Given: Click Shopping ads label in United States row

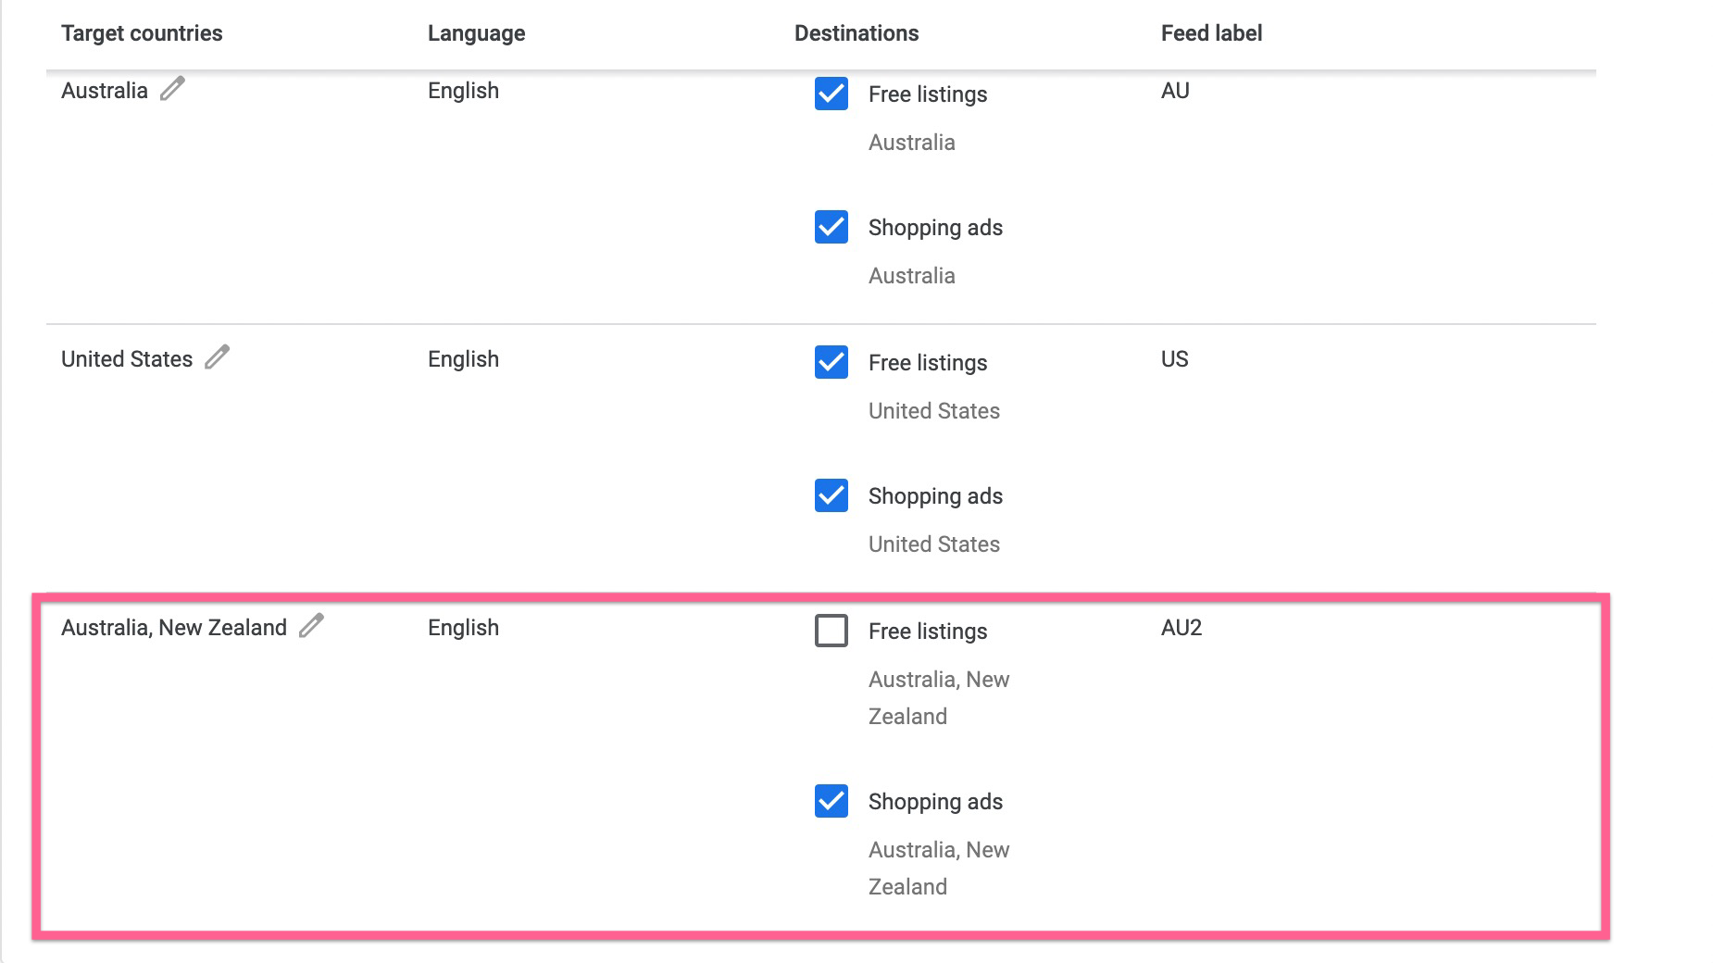Looking at the screenshot, I should (x=935, y=496).
